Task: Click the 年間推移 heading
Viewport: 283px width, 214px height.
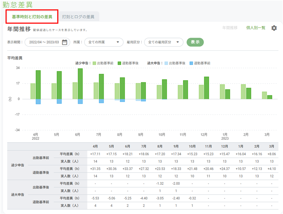Action: point(19,29)
